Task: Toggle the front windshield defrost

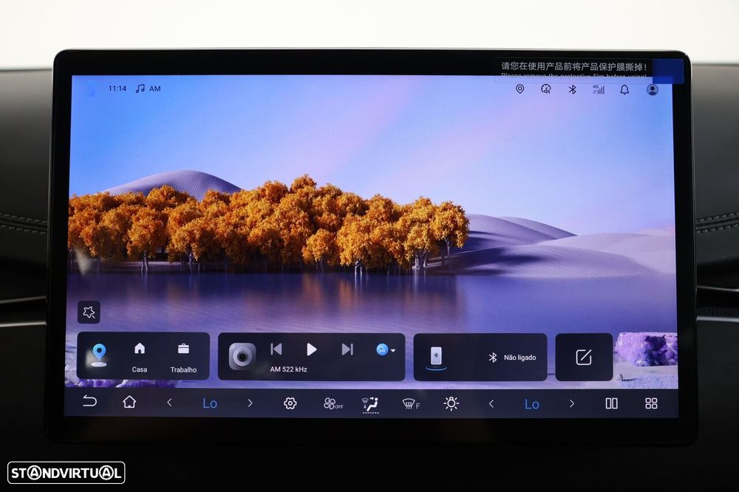Action: (411, 404)
